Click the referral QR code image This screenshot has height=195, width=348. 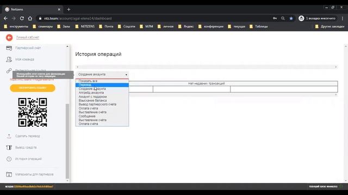(x=33, y=112)
